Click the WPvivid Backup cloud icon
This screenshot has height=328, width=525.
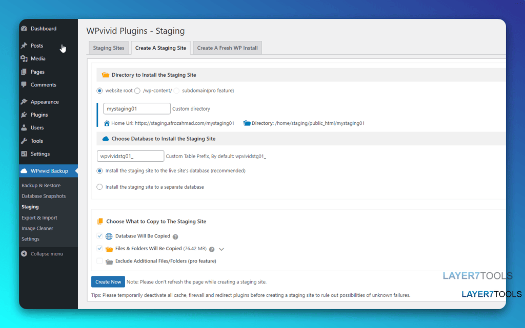click(x=24, y=171)
